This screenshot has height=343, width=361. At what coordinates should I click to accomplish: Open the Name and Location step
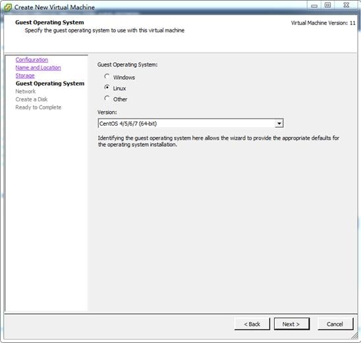(38, 68)
